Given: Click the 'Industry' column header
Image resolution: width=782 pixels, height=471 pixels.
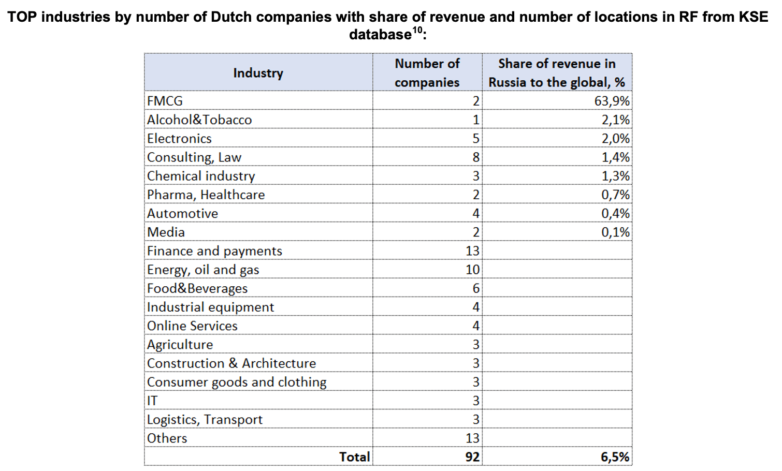Looking at the screenshot, I should point(258,73).
